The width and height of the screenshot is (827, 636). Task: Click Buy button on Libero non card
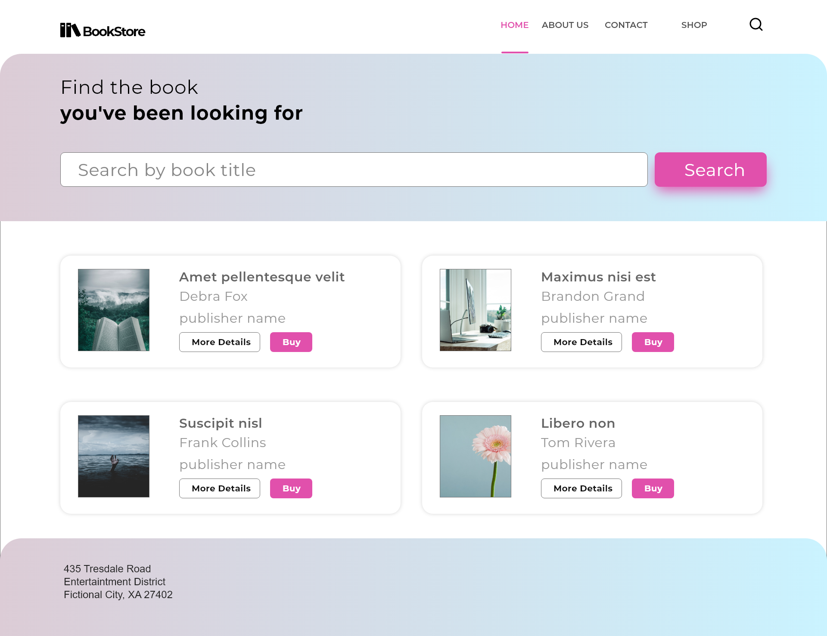click(x=653, y=488)
